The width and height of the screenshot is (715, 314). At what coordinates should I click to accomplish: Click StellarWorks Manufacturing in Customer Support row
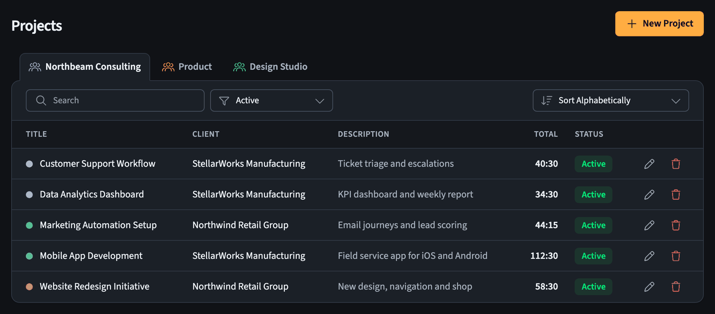click(x=249, y=163)
